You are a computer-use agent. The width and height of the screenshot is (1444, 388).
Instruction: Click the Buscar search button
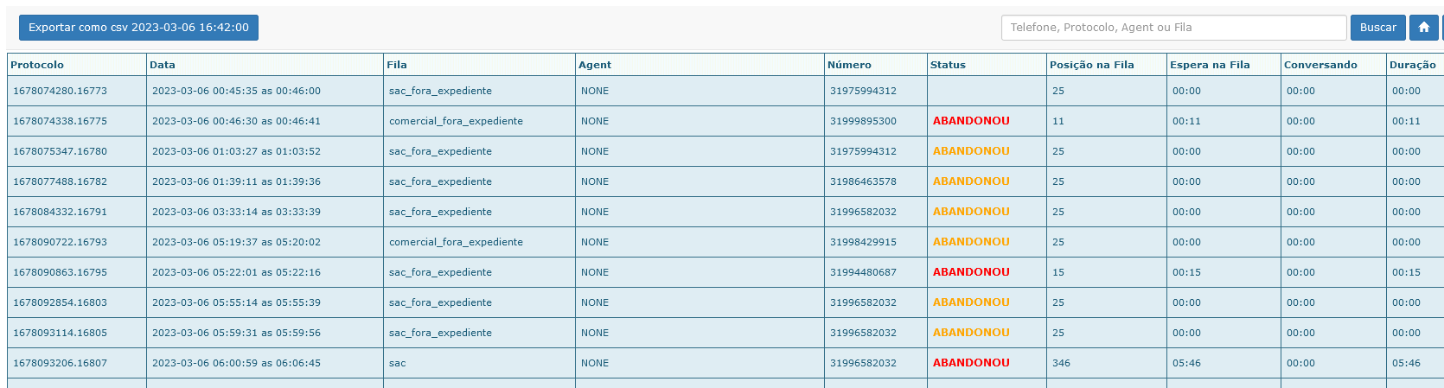1377,28
